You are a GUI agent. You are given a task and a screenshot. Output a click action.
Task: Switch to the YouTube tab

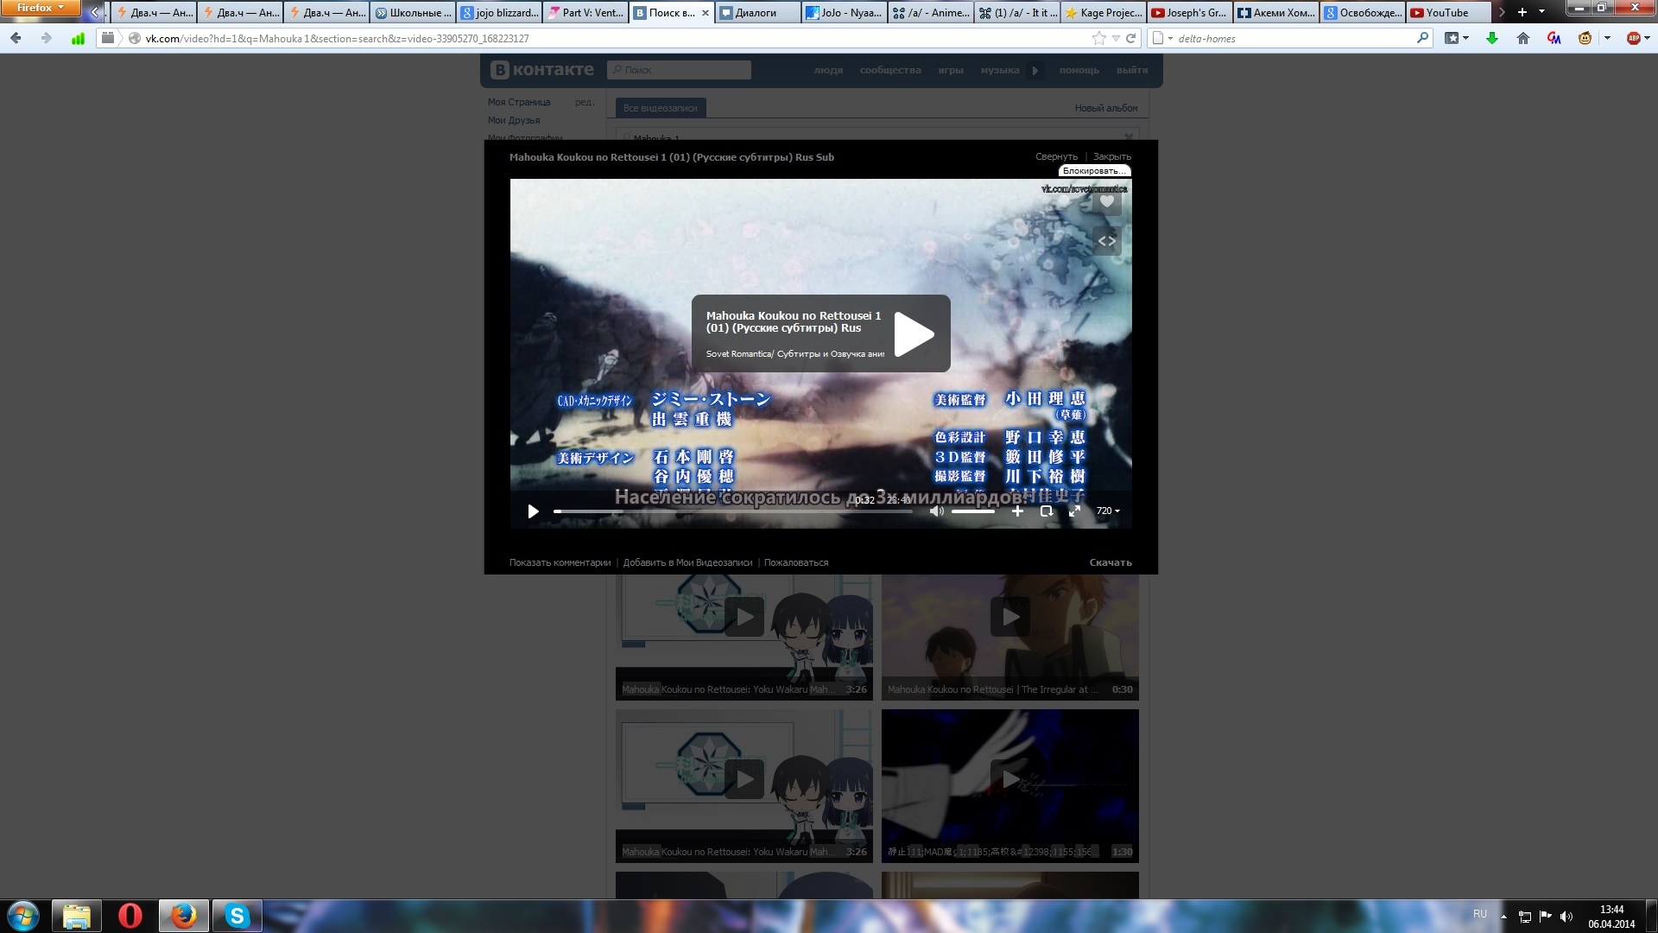pos(1449,13)
